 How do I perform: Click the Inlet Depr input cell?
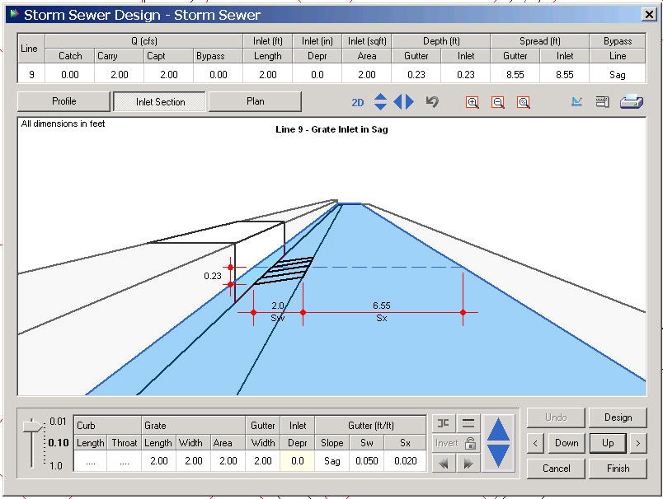click(298, 462)
